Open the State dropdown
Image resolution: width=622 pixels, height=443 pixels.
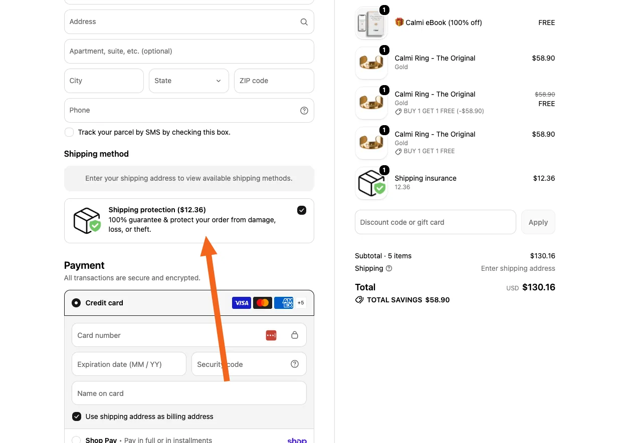[x=189, y=81]
